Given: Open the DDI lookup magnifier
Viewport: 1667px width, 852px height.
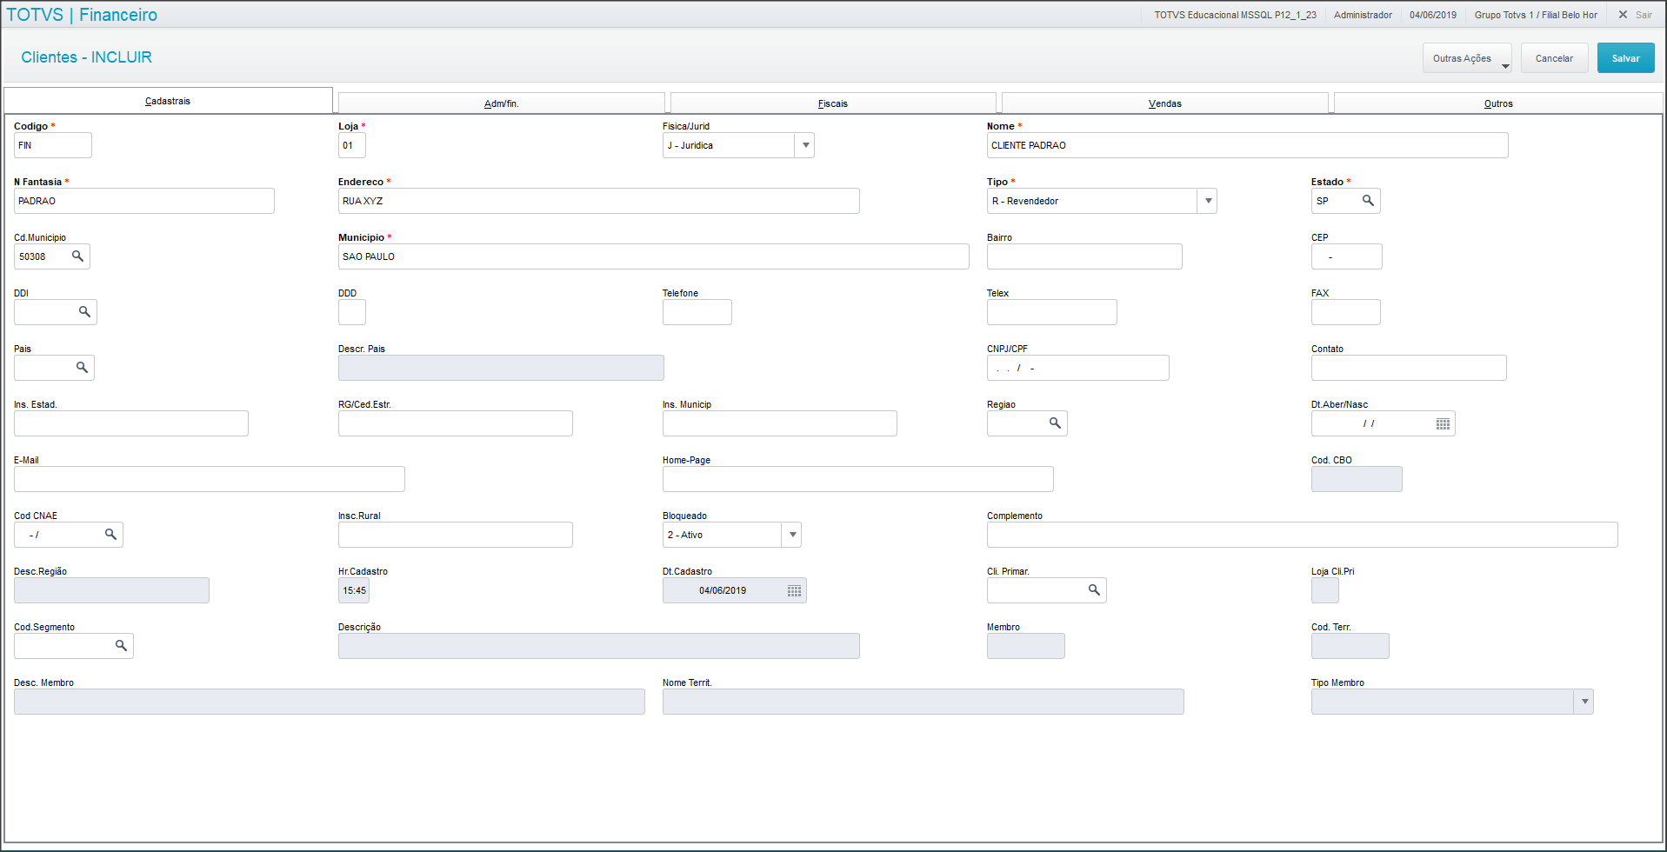Looking at the screenshot, I should [84, 312].
